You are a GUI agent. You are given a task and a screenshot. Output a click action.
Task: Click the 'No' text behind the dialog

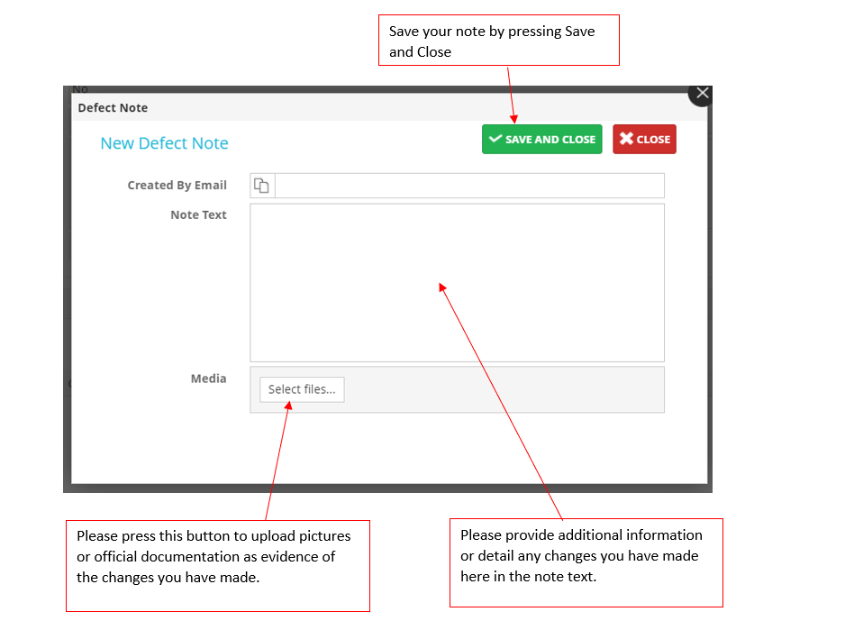tap(80, 89)
